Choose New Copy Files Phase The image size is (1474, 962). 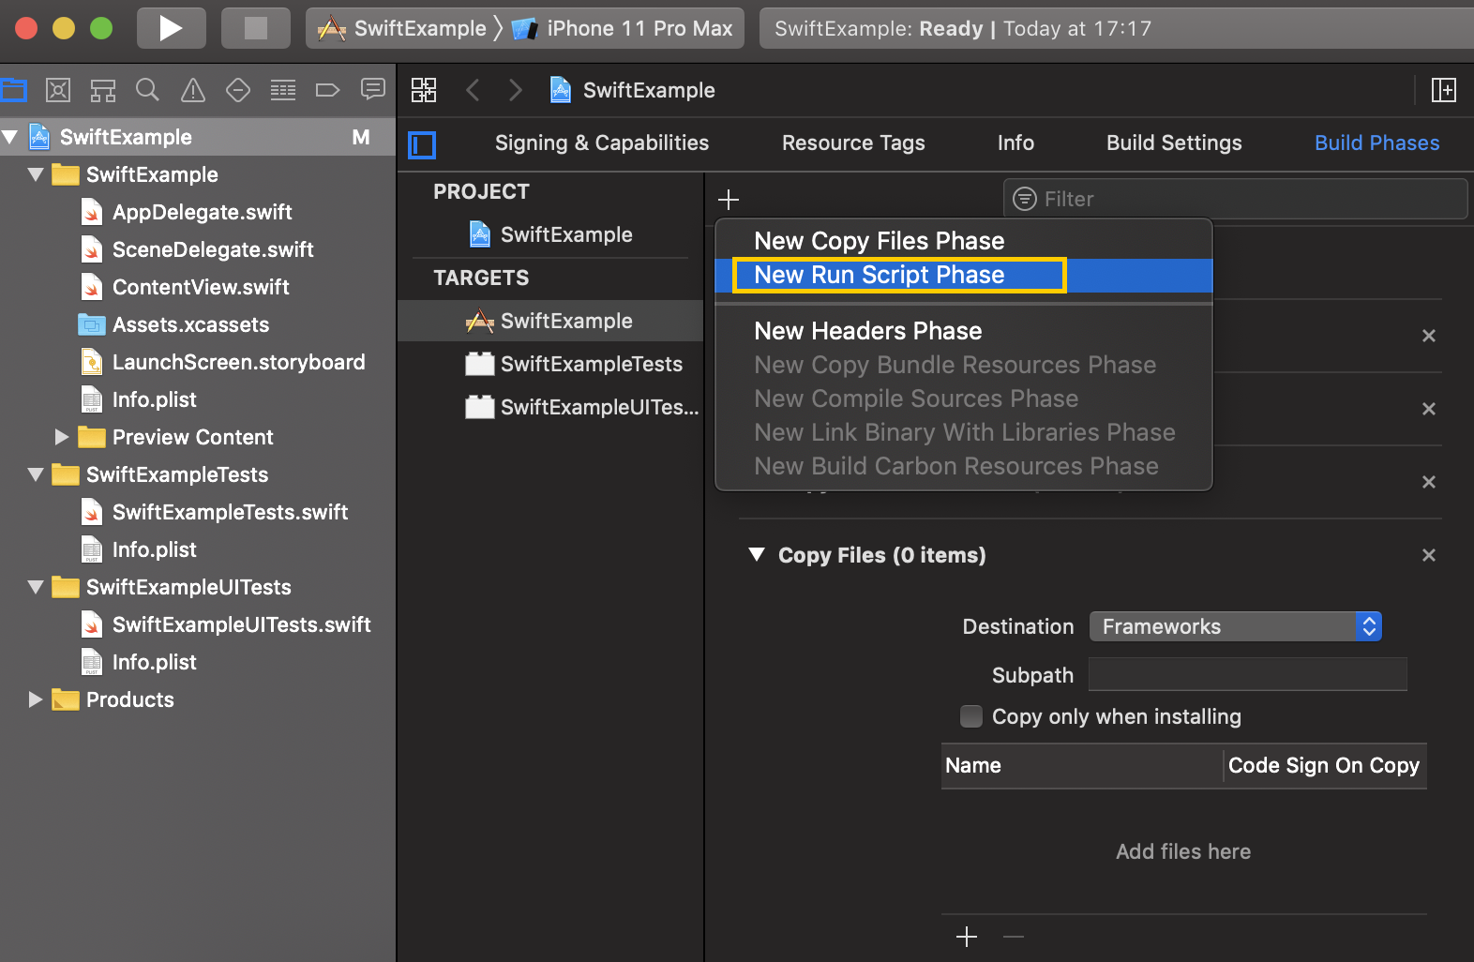[x=879, y=241]
